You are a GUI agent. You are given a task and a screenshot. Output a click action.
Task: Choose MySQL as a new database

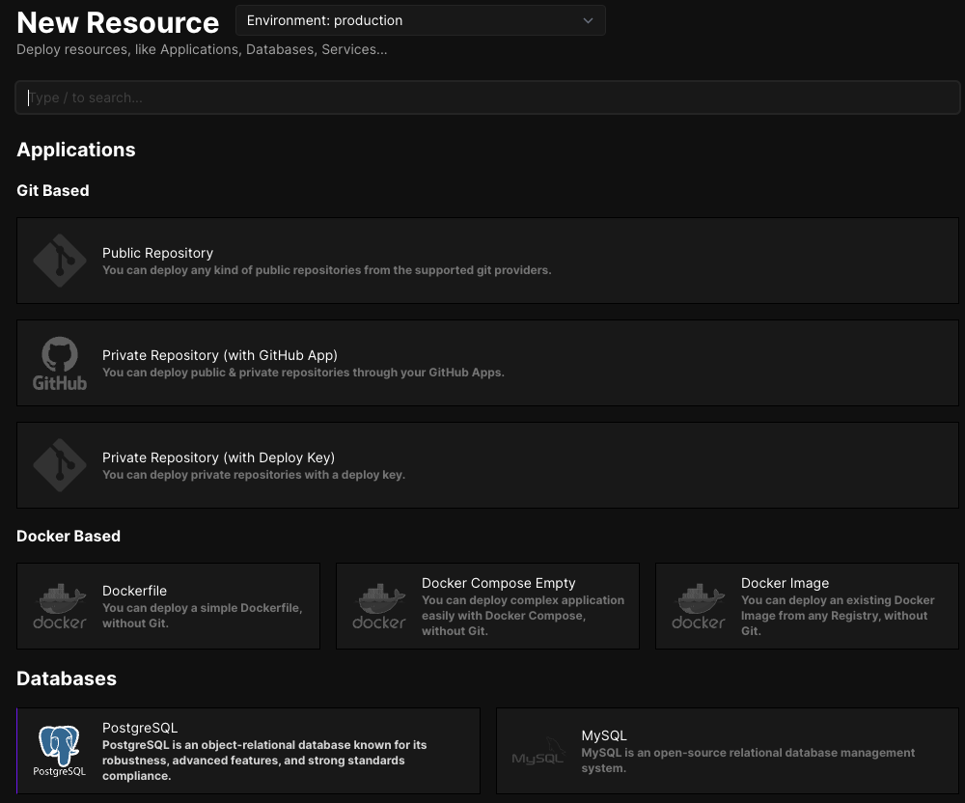(x=729, y=750)
